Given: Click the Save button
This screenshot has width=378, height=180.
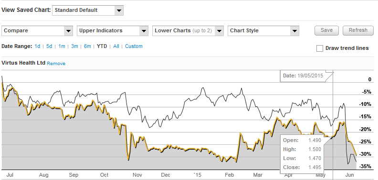Looking at the screenshot, I should (326, 30).
